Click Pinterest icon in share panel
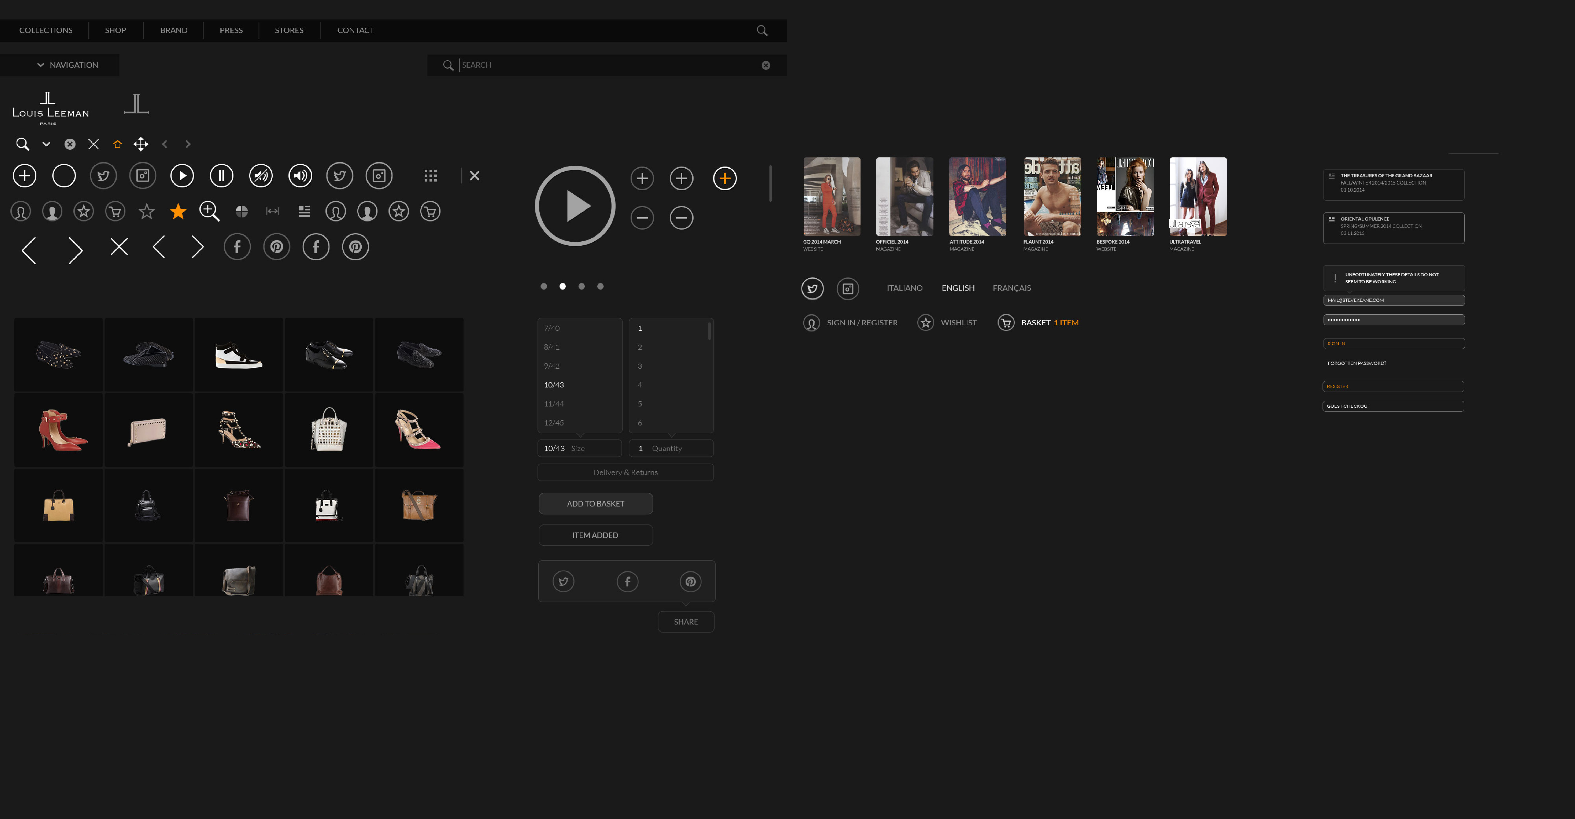Image resolution: width=1575 pixels, height=819 pixels. point(690,582)
